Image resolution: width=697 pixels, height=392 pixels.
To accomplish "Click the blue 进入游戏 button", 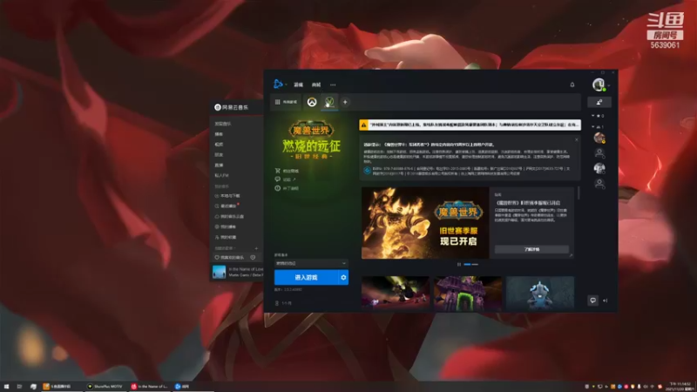I will point(307,277).
